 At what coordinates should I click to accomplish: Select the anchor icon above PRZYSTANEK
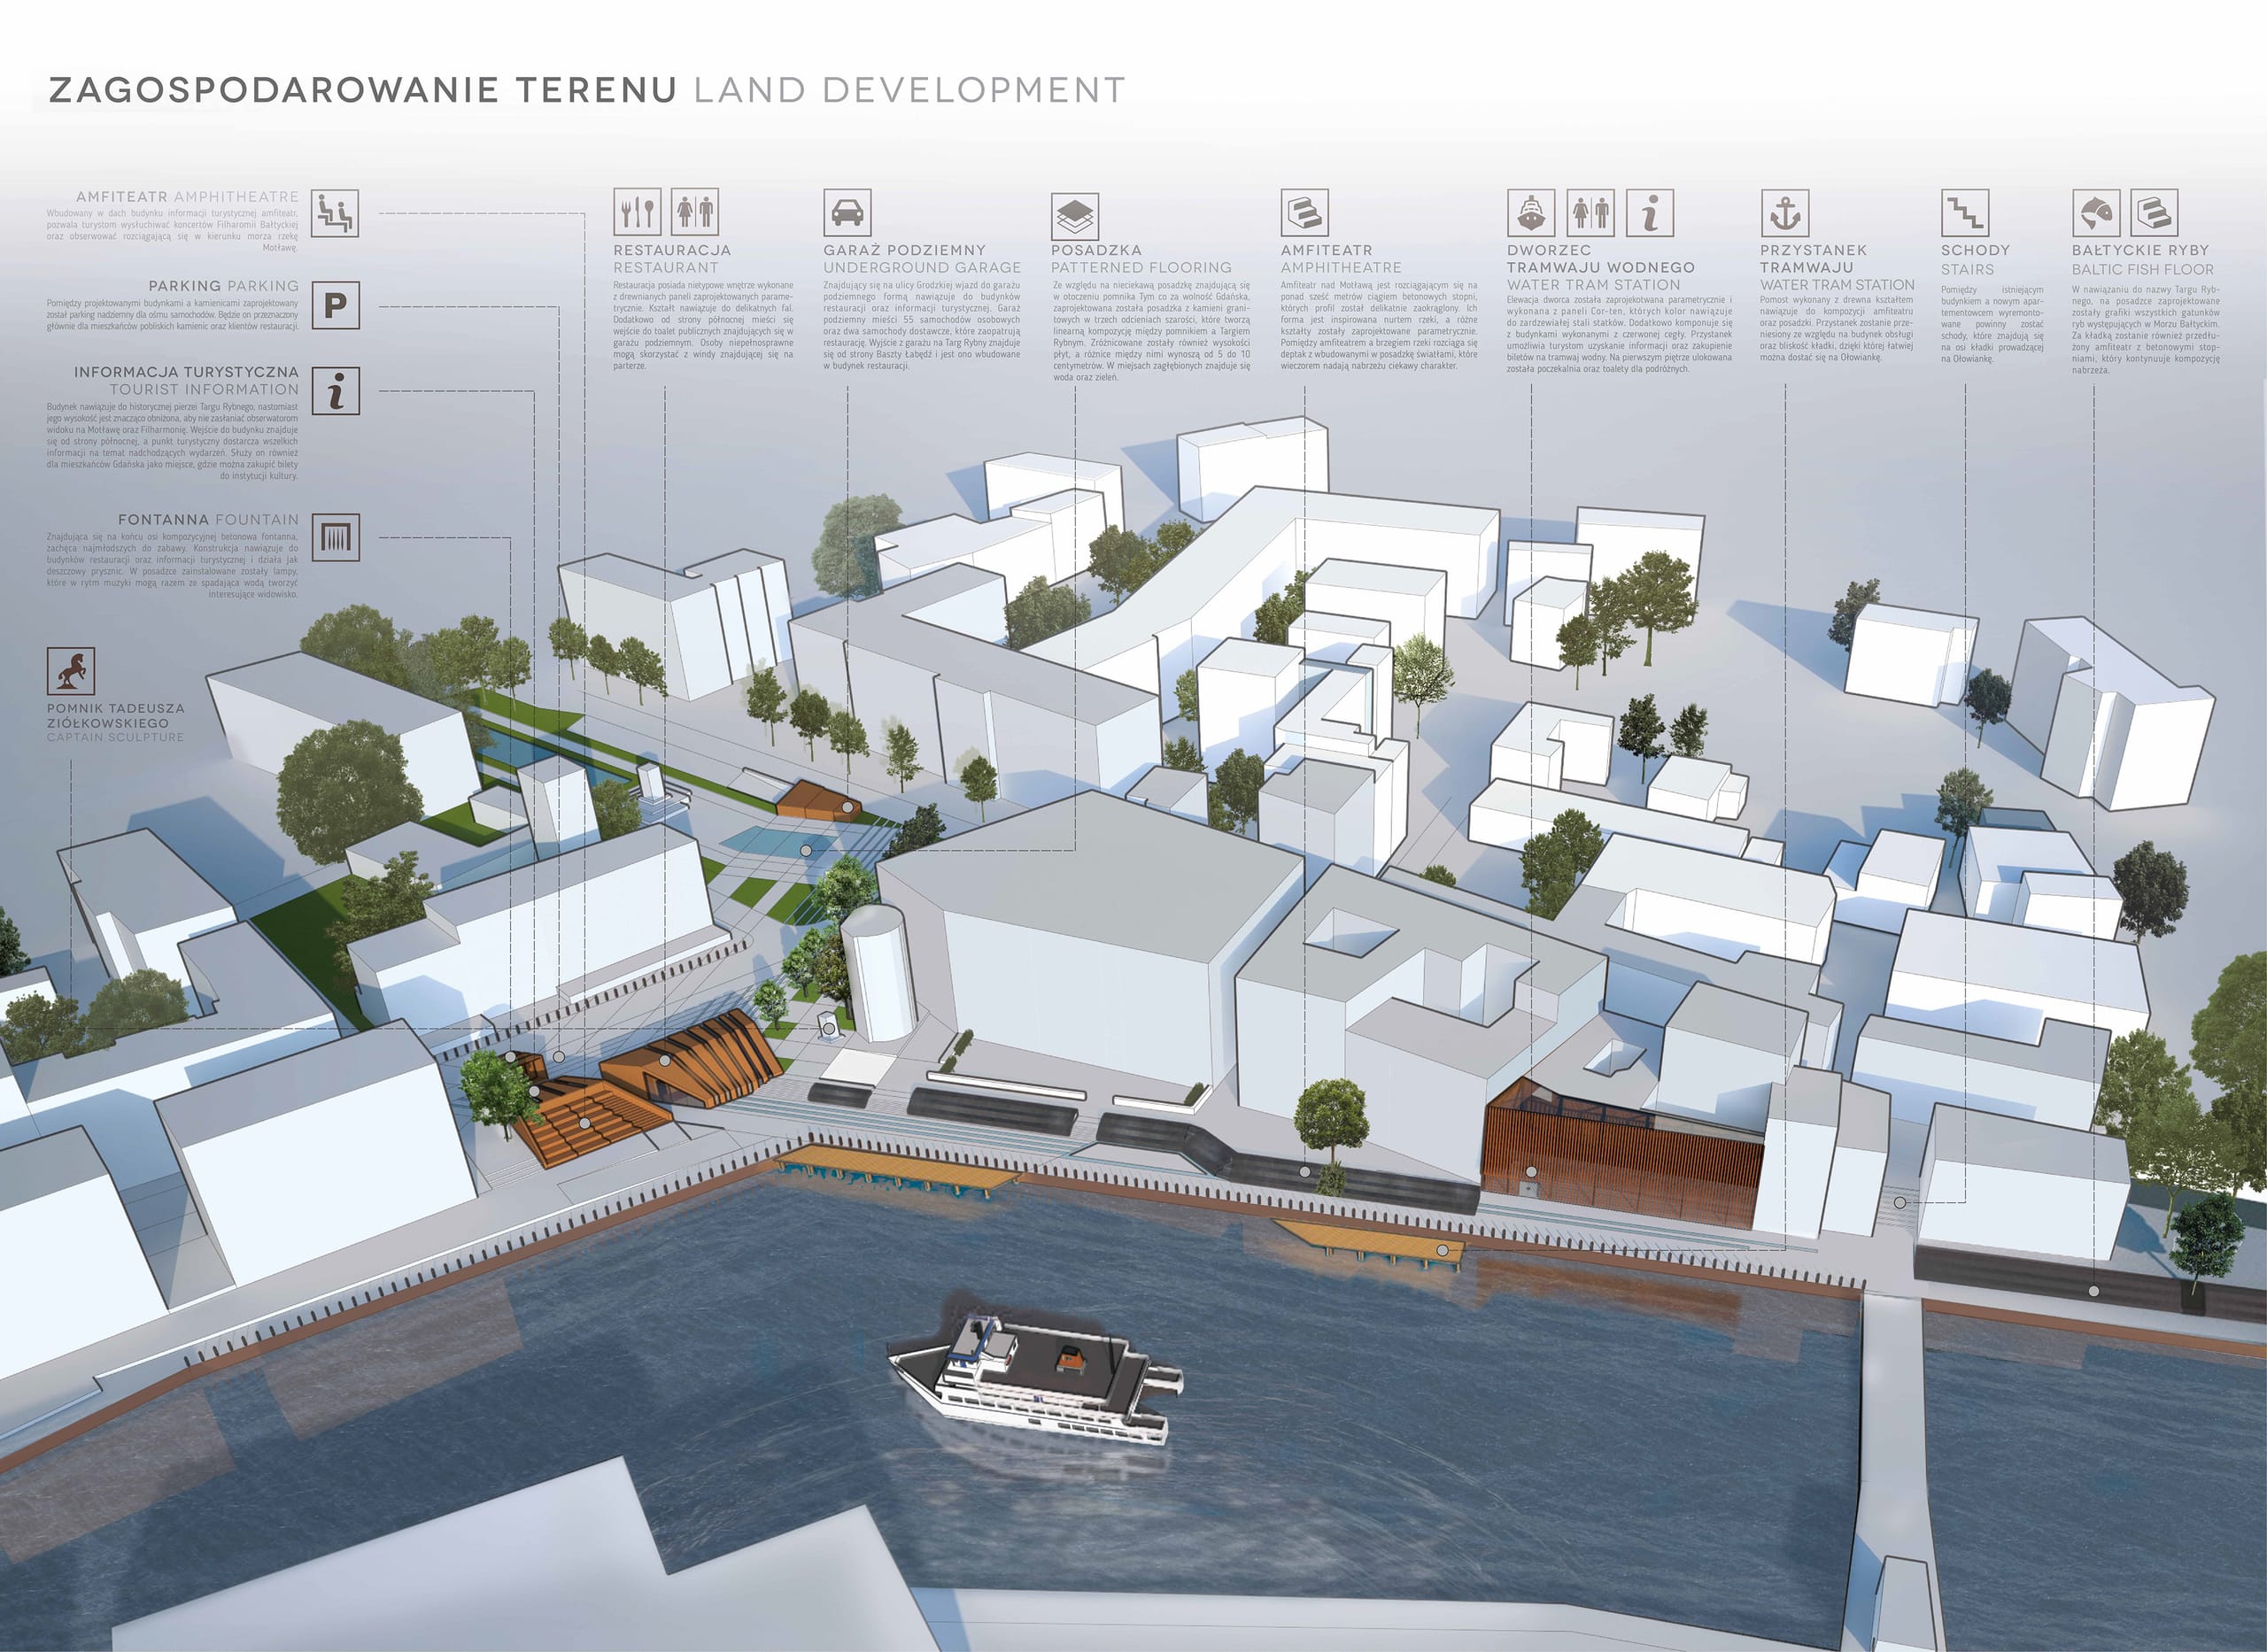tap(1785, 213)
